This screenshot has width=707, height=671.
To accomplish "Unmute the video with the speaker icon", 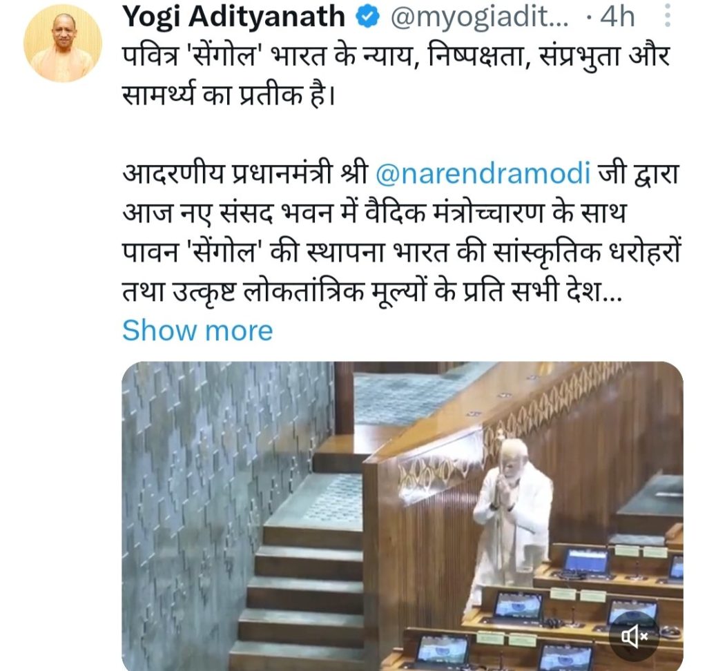I will 635,636.
